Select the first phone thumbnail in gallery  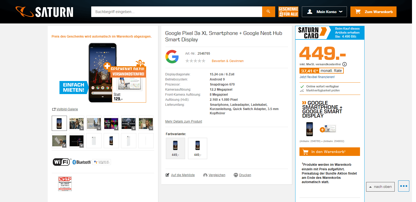click(59, 123)
